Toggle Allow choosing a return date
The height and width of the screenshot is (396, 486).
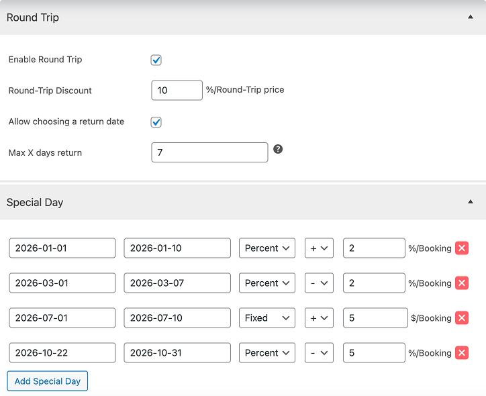point(156,122)
